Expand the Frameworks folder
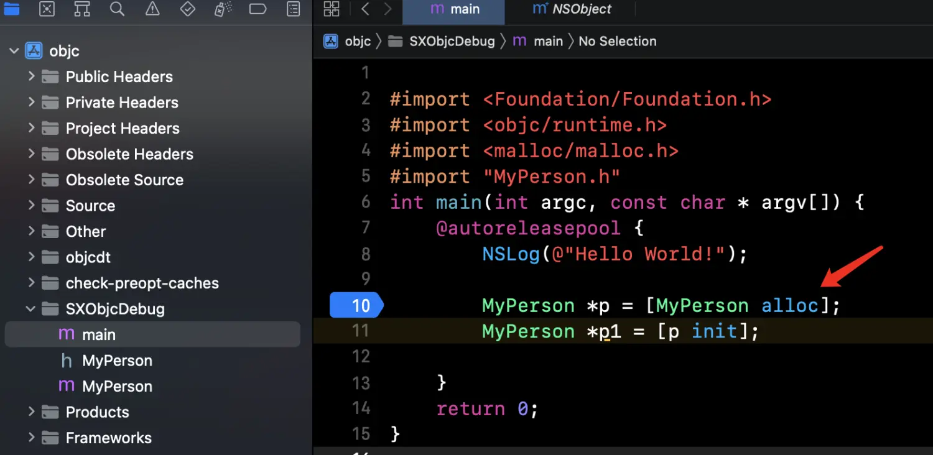 pos(31,438)
